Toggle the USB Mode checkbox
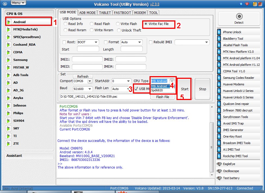Screen dimensions: 265x193 click(136, 89)
